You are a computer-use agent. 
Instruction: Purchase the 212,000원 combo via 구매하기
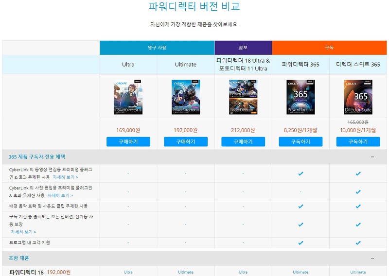pyautogui.click(x=243, y=141)
